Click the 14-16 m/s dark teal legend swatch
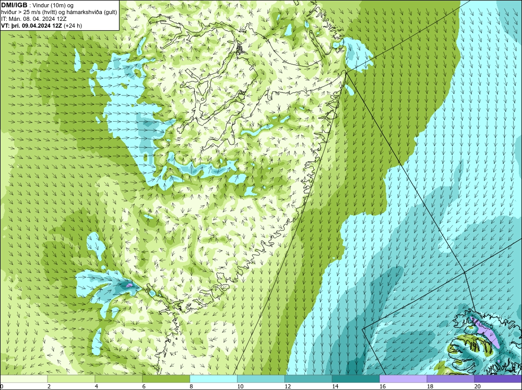The width and height of the screenshot is (522, 390). click(356, 379)
